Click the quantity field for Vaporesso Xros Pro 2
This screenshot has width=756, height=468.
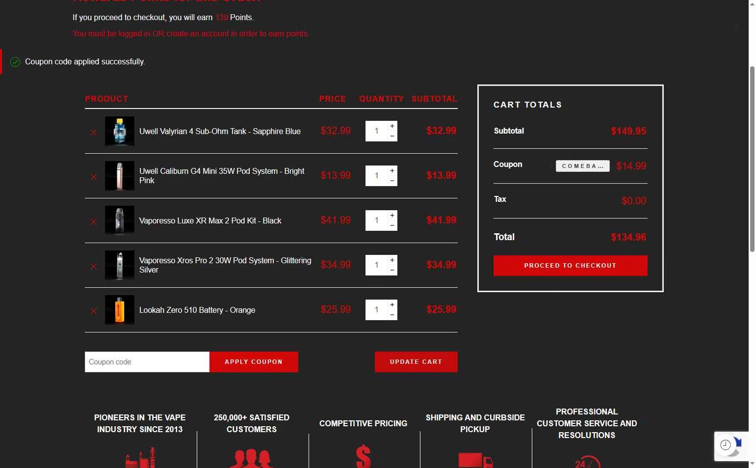coord(376,265)
